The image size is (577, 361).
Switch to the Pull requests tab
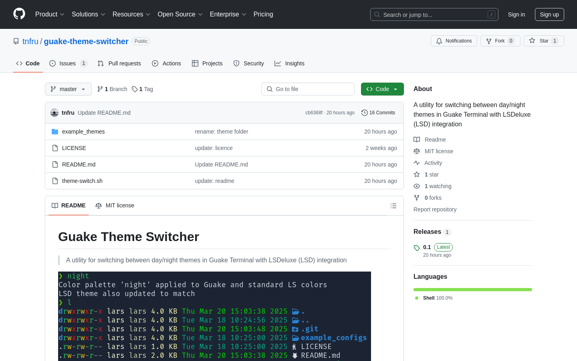pos(119,63)
